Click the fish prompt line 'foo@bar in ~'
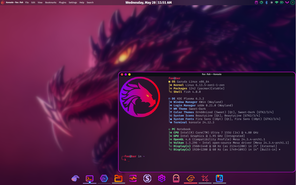 point(135,156)
